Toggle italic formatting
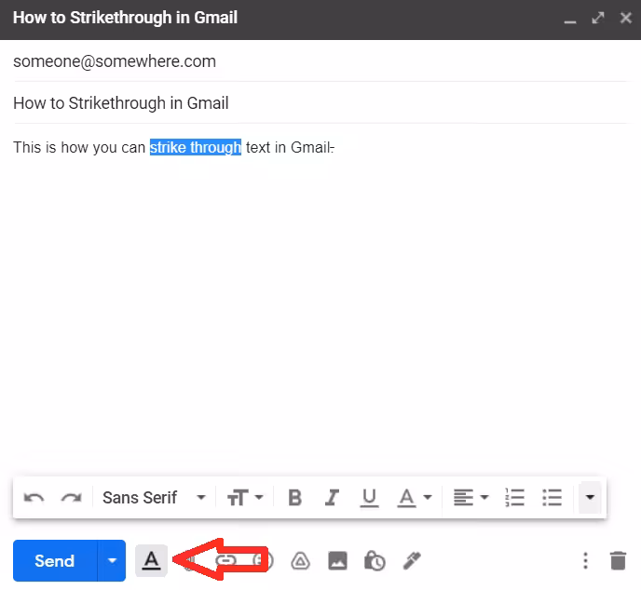This screenshot has width=641, height=590. pyautogui.click(x=332, y=497)
